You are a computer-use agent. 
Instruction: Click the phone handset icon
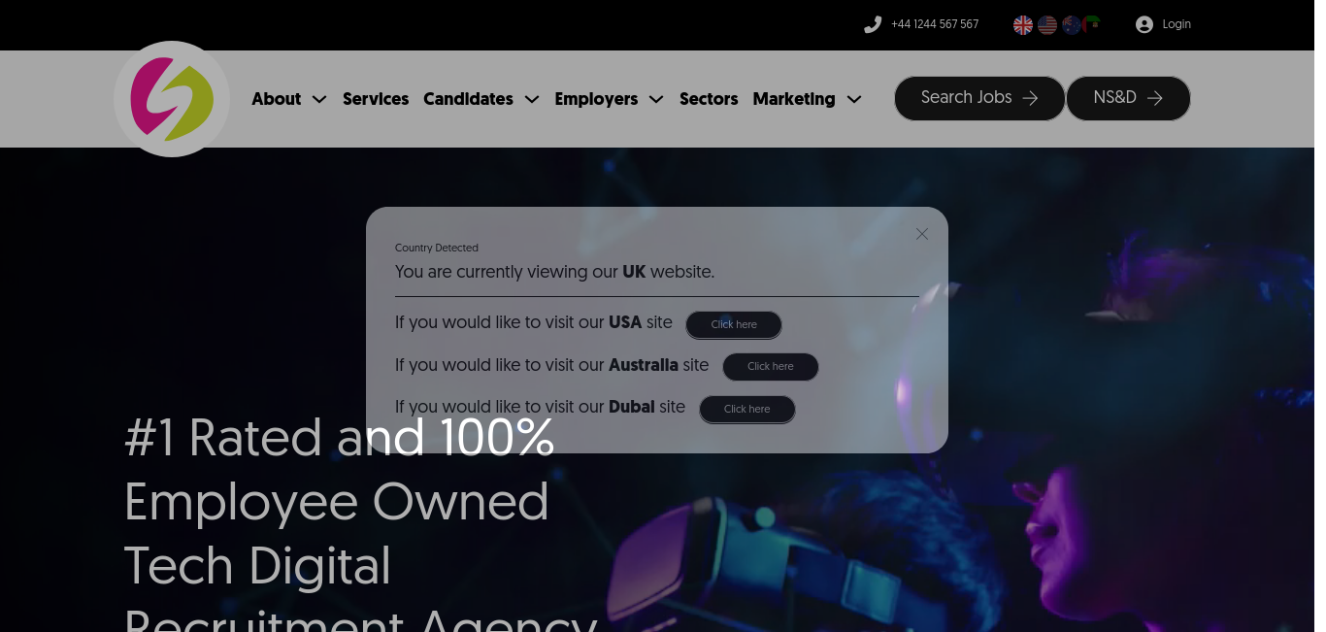coord(873,25)
